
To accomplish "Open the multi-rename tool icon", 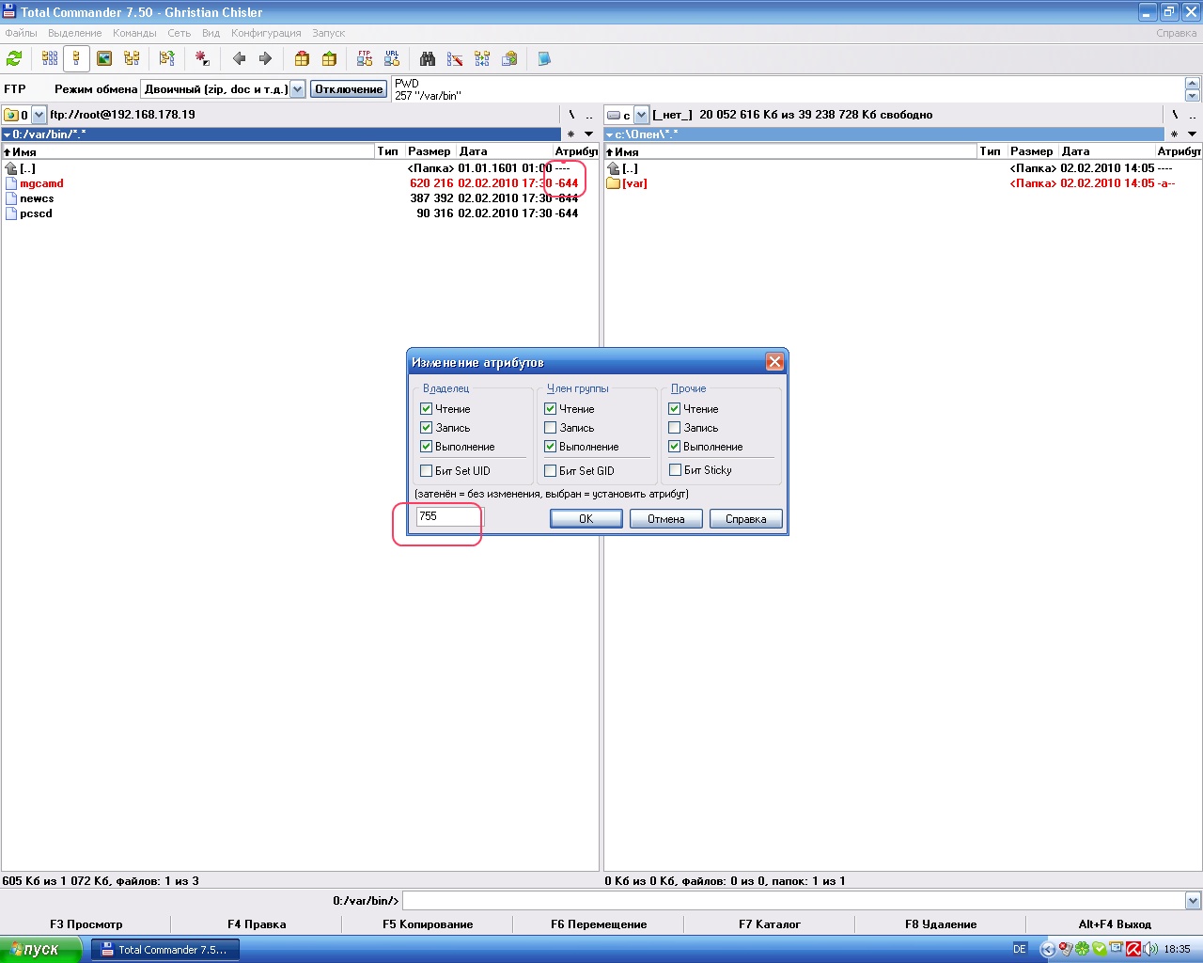I will (x=455, y=58).
